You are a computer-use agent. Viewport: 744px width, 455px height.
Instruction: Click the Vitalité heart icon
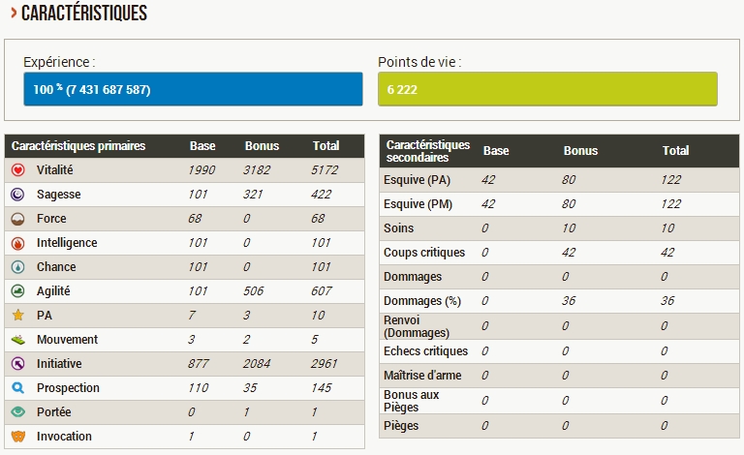pyautogui.click(x=18, y=170)
